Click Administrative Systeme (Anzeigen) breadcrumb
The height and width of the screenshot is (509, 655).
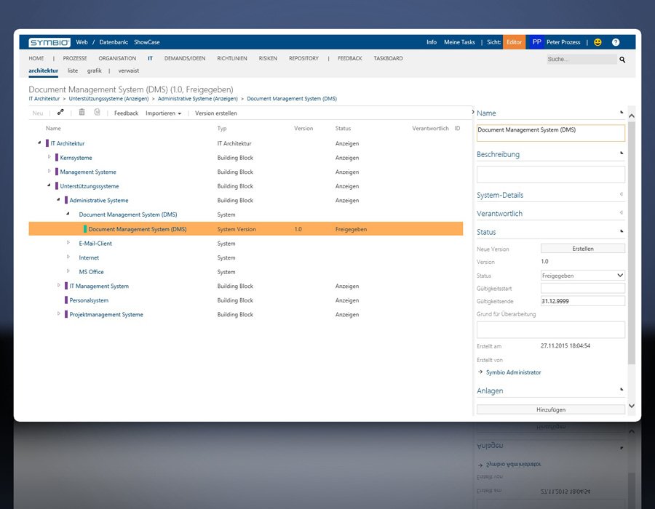[197, 99]
